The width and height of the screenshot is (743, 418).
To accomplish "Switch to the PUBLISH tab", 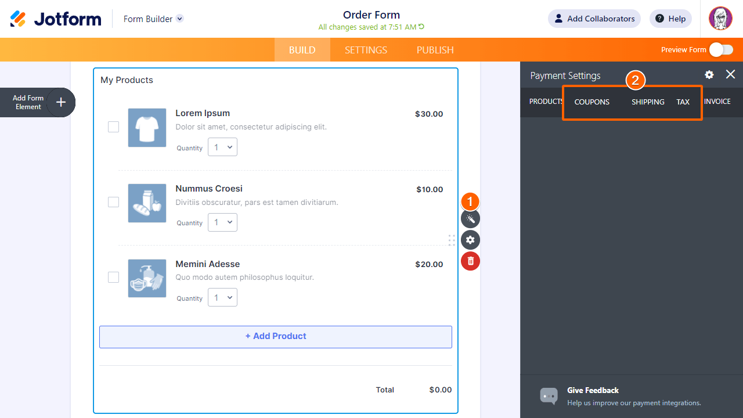I will pyautogui.click(x=435, y=50).
